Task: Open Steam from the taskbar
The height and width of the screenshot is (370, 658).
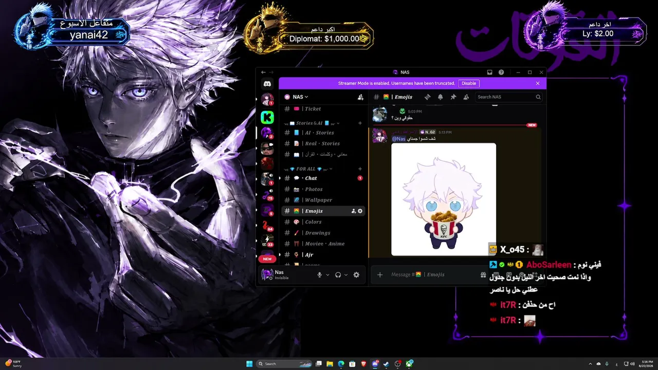Action: 386,364
